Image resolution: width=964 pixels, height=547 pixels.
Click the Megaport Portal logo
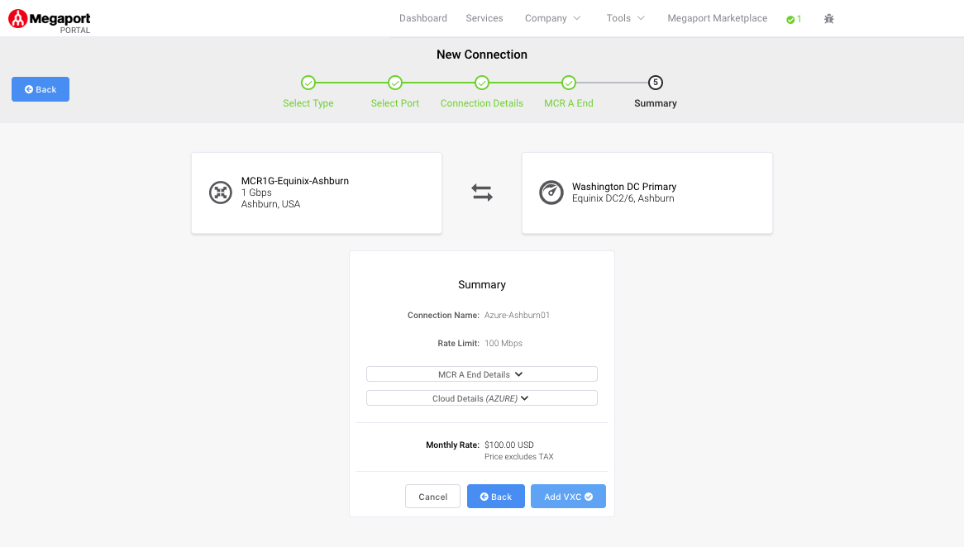(x=49, y=21)
